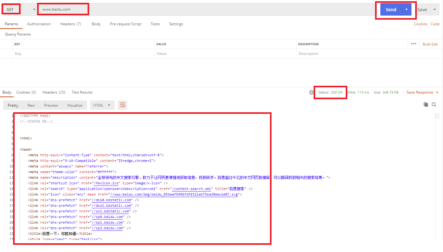Click the <!DOCTYPE html> line

(x=35, y=116)
